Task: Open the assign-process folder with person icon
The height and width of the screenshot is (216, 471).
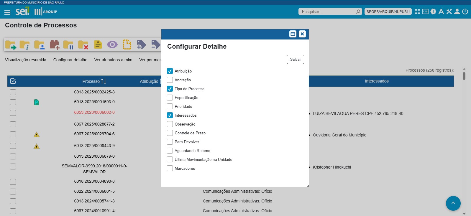Action: tap(39, 45)
